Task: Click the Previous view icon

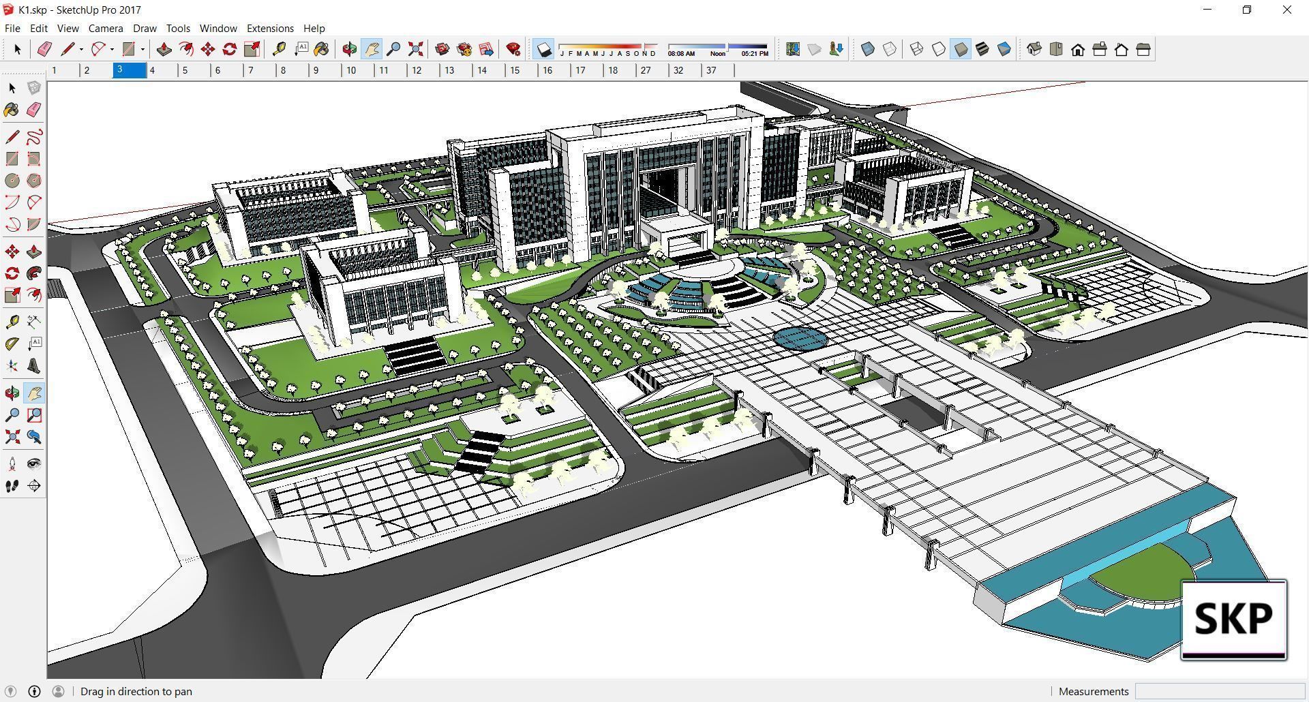Action: pyautogui.click(x=34, y=437)
